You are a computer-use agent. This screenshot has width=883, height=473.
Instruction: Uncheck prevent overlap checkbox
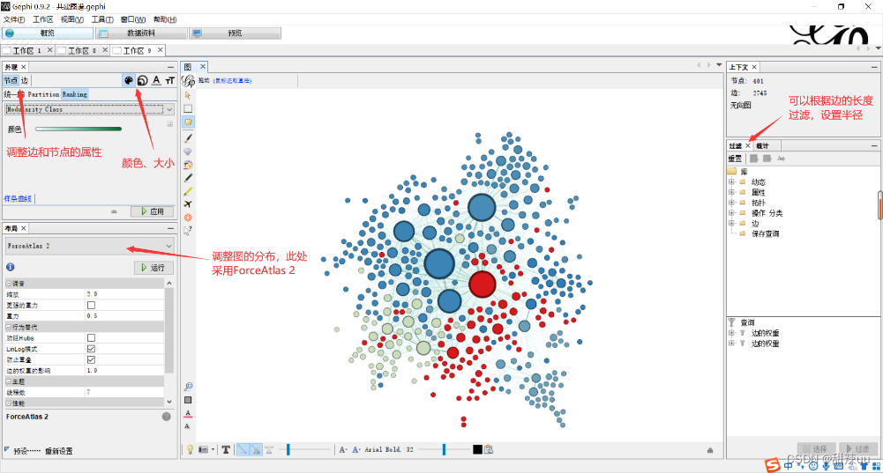click(91, 359)
